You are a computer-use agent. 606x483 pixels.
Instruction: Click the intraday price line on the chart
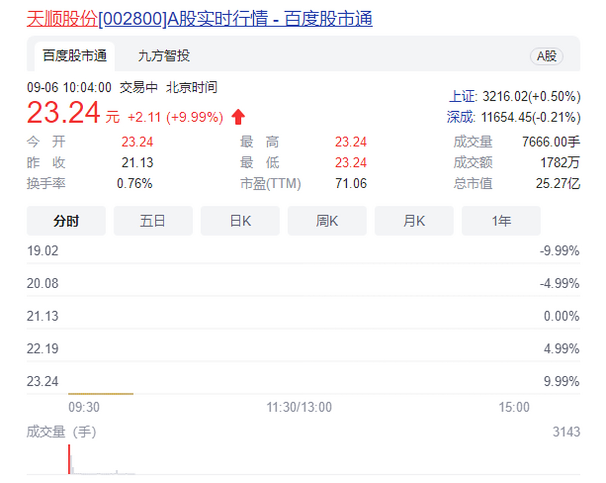(102, 394)
